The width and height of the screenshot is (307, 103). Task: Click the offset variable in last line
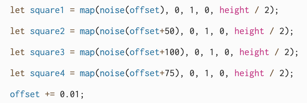25,94
